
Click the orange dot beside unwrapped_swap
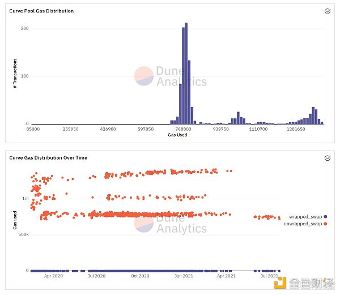(x=325, y=224)
